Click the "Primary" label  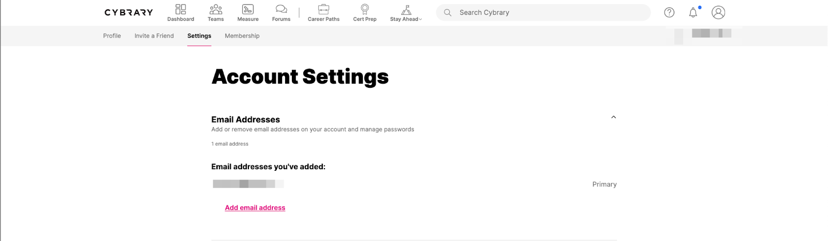[604, 184]
